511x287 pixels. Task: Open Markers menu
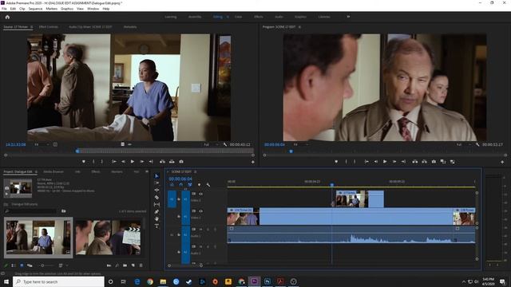click(x=51, y=9)
